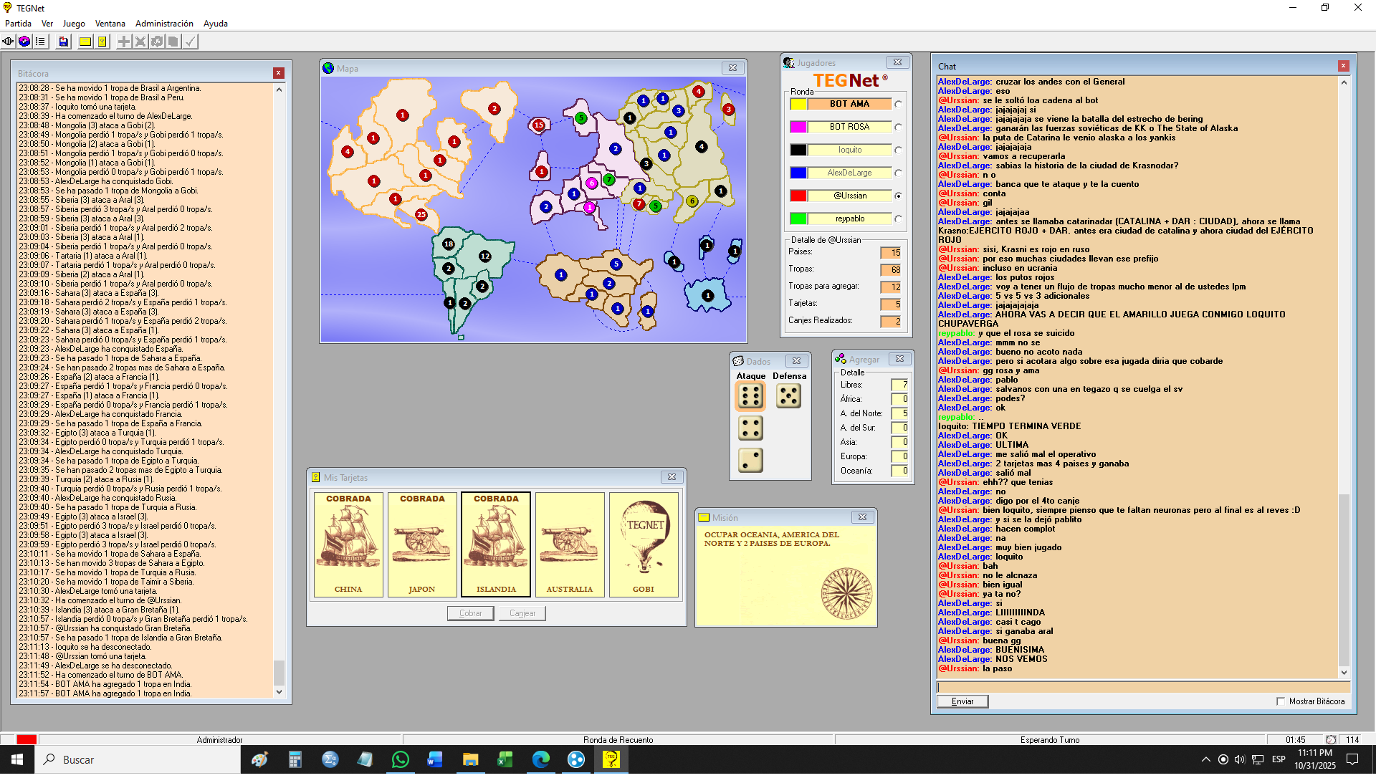Open the yellow cards toolbar icon
Viewport: 1376px width, 778px height.
pyautogui.click(x=102, y=42)
